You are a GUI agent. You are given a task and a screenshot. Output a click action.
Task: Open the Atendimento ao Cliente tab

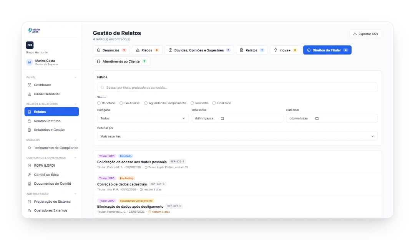(x=121, y=61)
